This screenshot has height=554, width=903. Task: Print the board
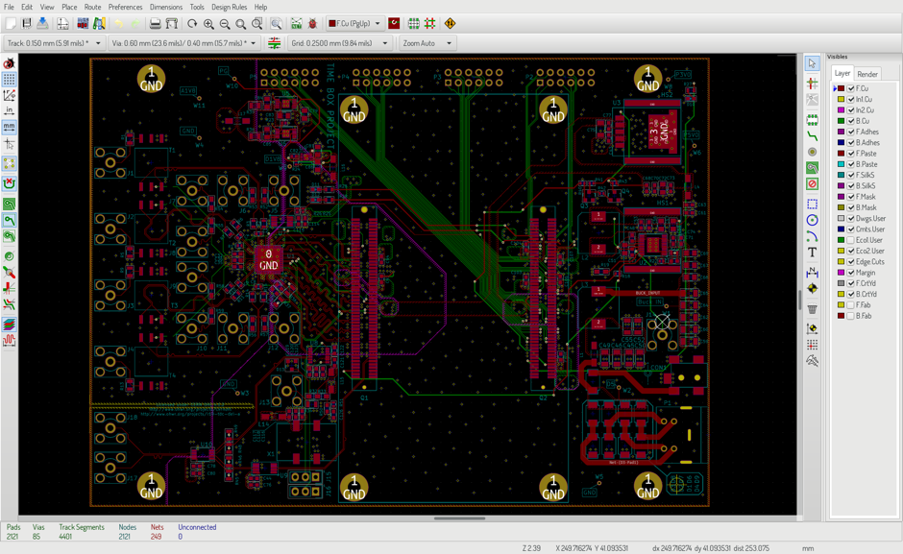click(155, 24)
